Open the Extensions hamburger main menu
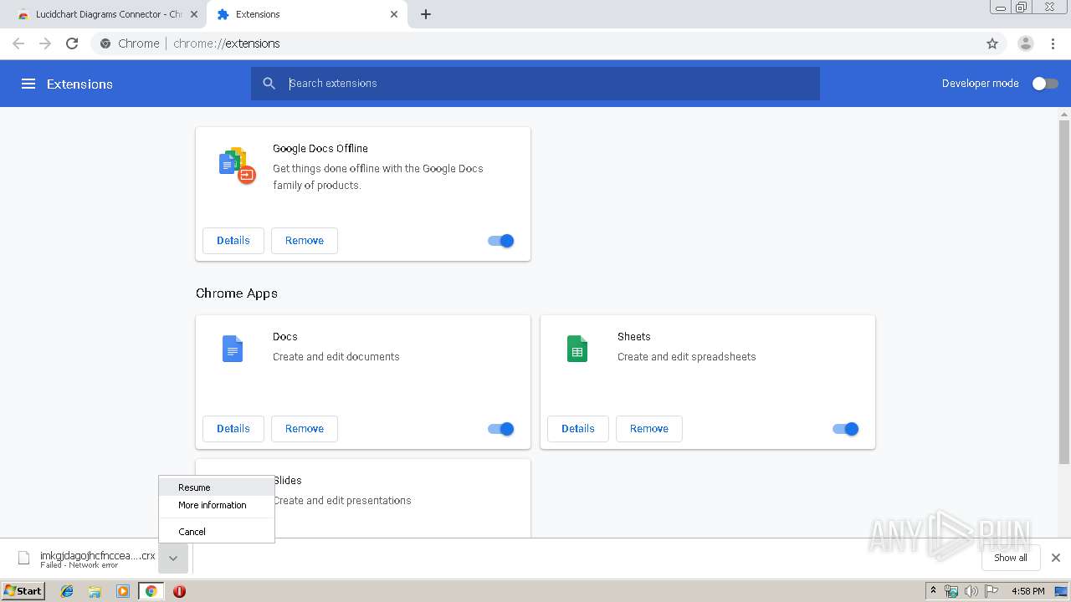Image resolution: width=1071 pixels, height=602 pixels. [28, 84]
